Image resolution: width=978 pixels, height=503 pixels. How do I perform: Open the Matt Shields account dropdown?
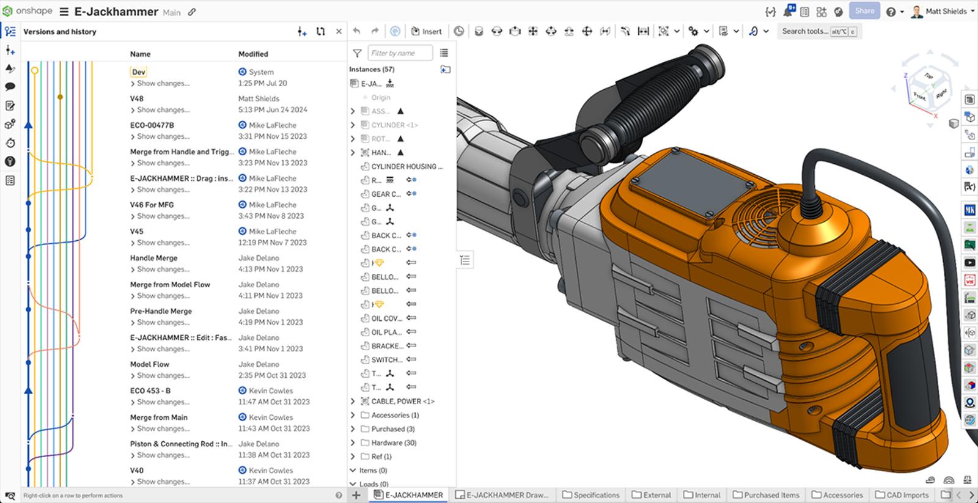click(x=945, y=12)
